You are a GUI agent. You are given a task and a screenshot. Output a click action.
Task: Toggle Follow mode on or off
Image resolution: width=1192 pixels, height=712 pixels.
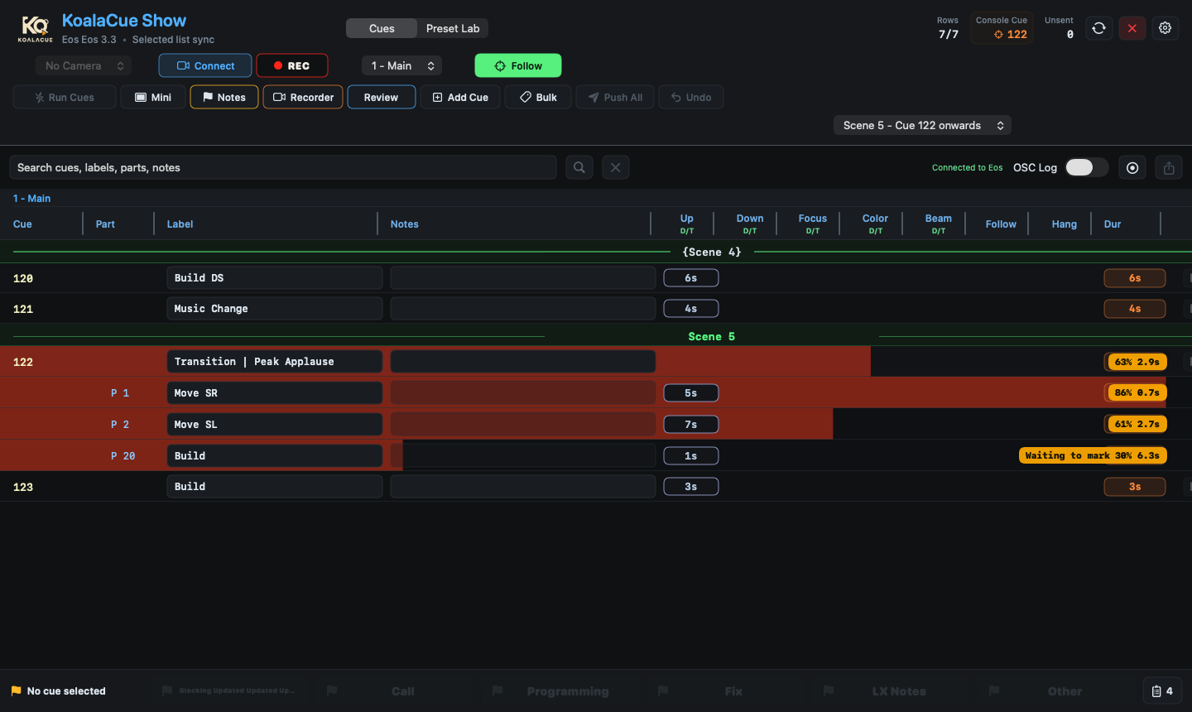[518, 65]
